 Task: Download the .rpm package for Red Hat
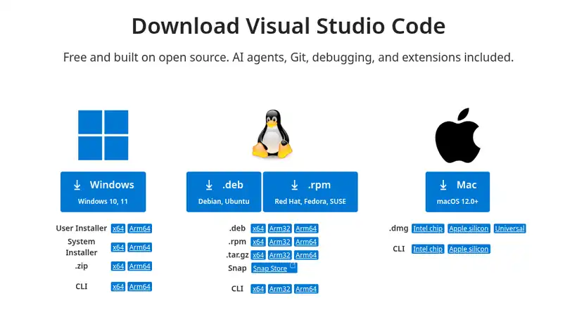pyautogui.click(x=310, y=192)
